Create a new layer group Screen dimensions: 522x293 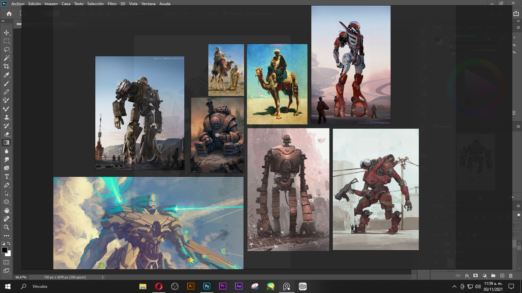[x=493, y=276]
